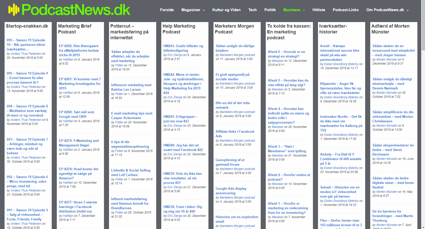Screen dimensions: 425x229
Task: Open Seluxit Historien om en moden IoT virksomhed
Action: pos(340,192)
